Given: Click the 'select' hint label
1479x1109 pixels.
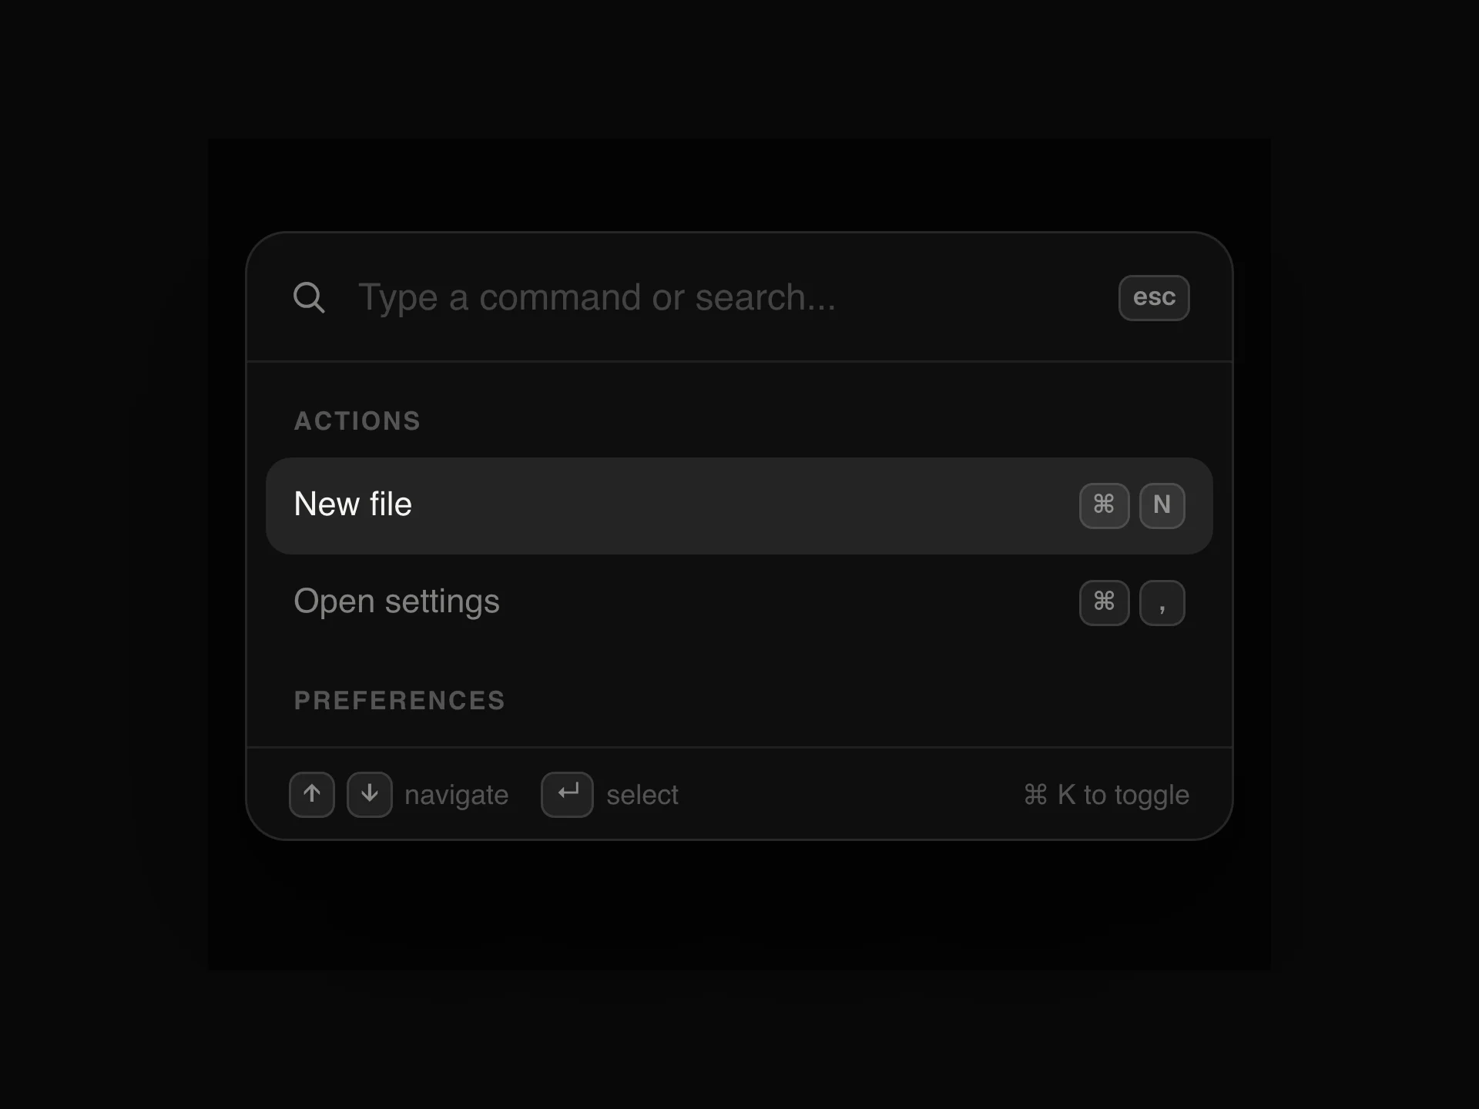Looking at the screenshot, I should click(x=642, y=796).
